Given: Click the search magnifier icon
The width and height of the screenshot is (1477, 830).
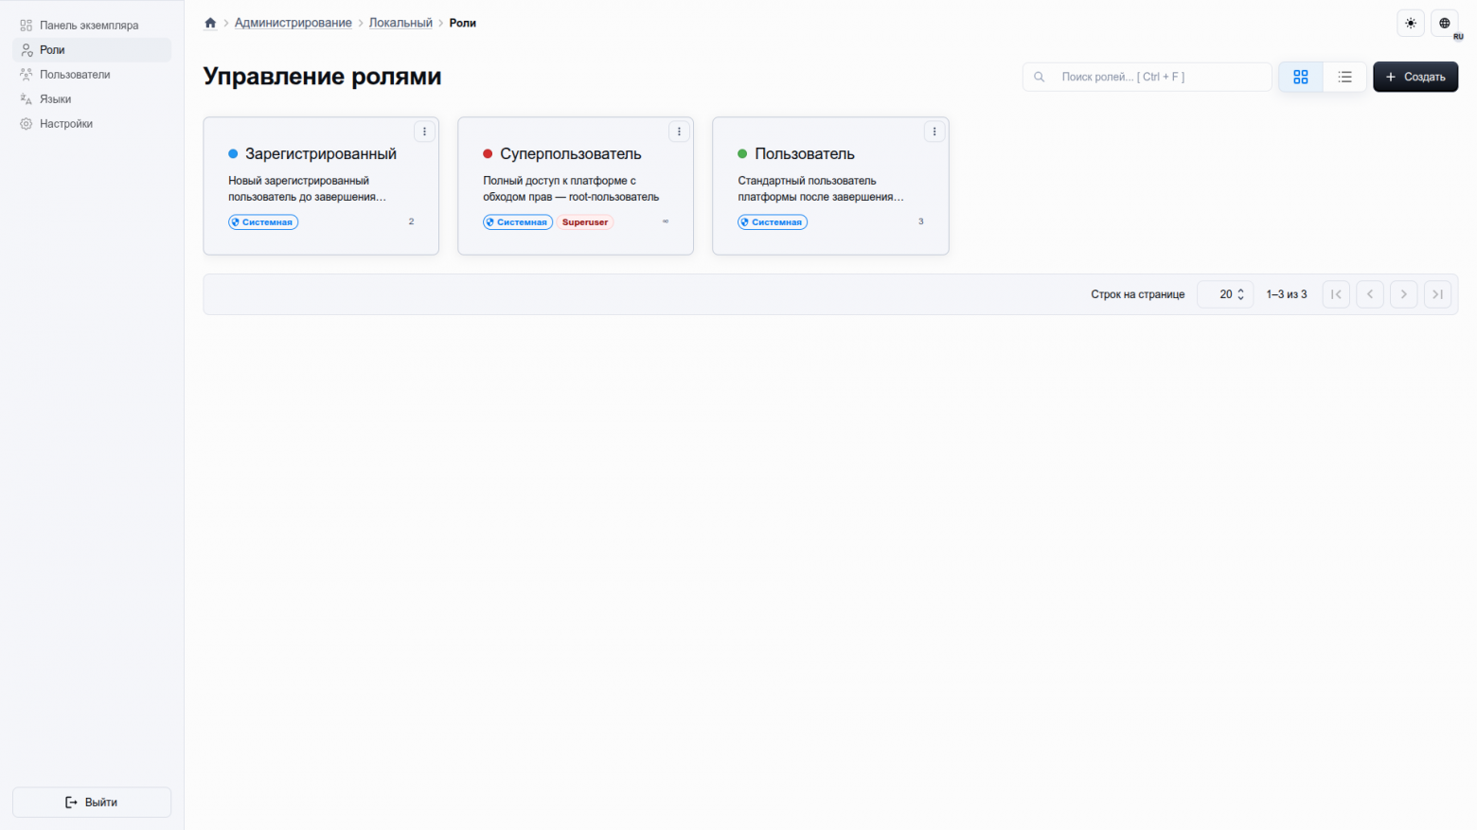Looking at the screenshot, I should pos(1040,77).
